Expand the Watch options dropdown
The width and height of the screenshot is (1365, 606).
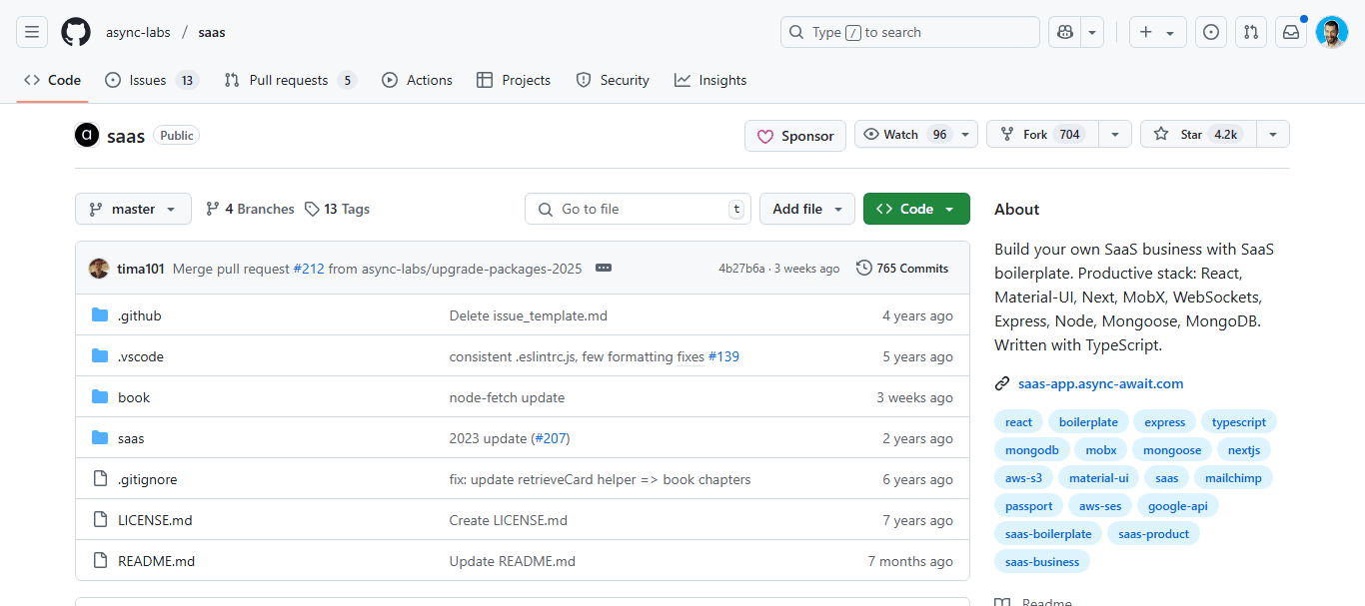[x=965, y=135]
